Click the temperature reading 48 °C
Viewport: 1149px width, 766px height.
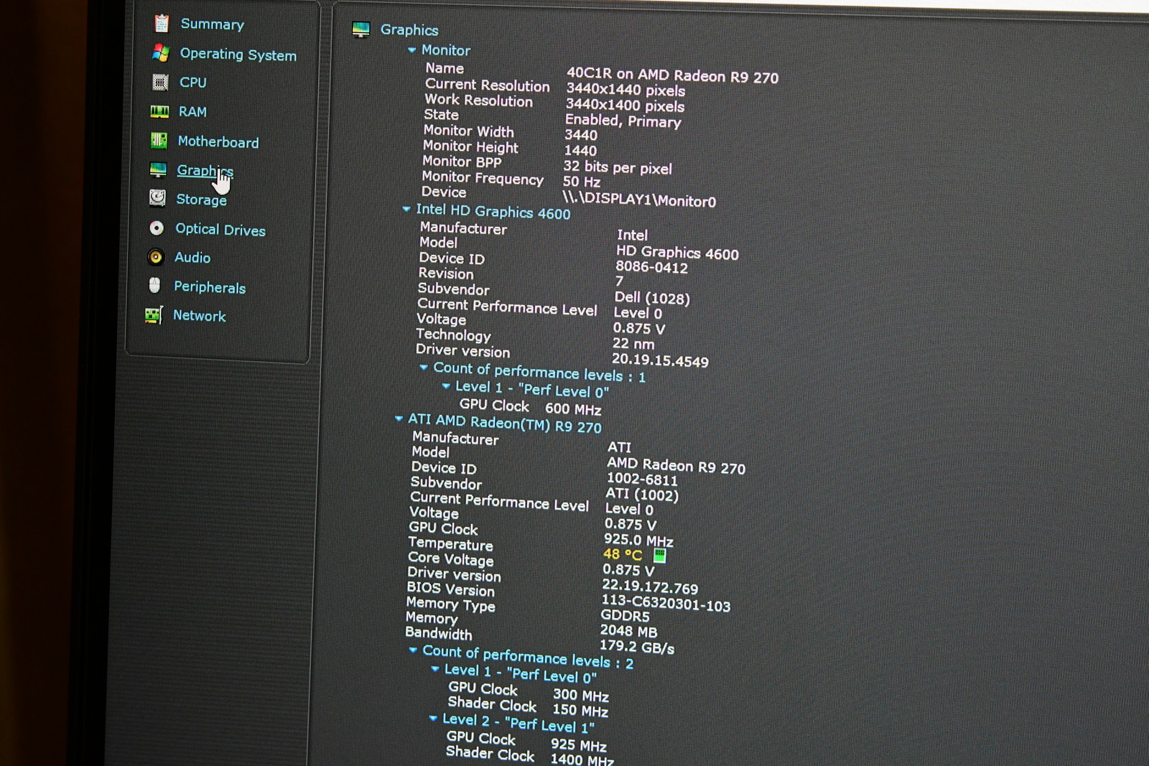click(623, 554)
